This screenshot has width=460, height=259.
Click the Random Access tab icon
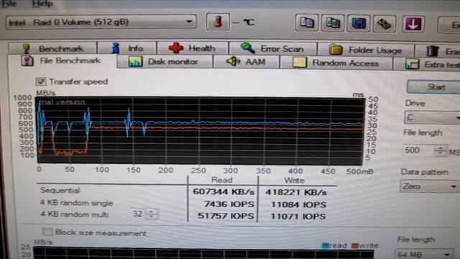[300, 63]
